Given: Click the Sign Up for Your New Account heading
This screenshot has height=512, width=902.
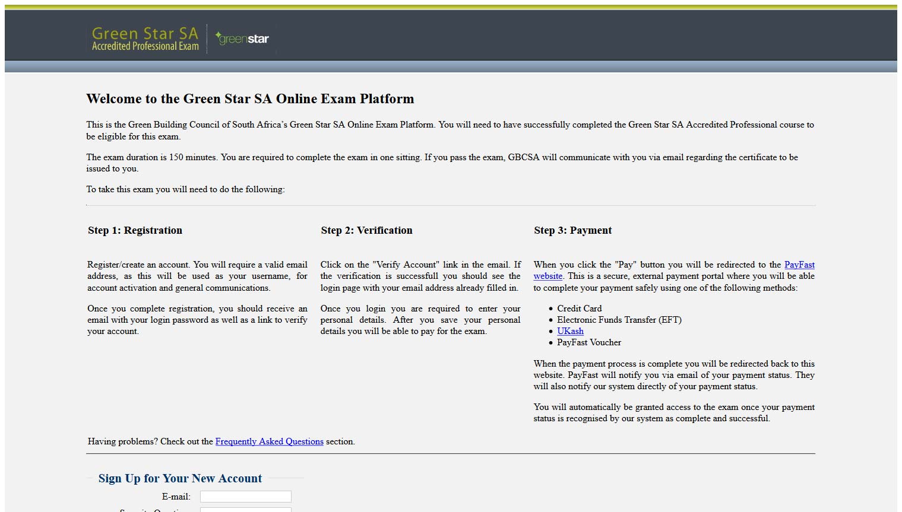Looking at the screenshot, I should pyautogui.click(x=180, y=478).
